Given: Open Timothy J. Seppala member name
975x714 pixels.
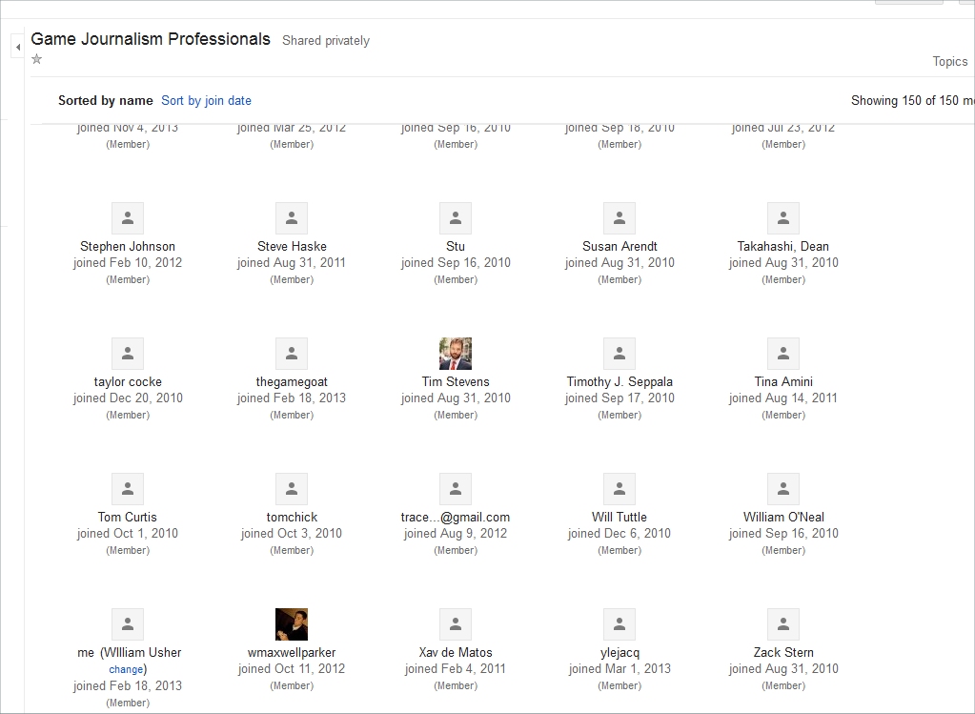Looking at the screenshot, I should [x=620, y=381].
